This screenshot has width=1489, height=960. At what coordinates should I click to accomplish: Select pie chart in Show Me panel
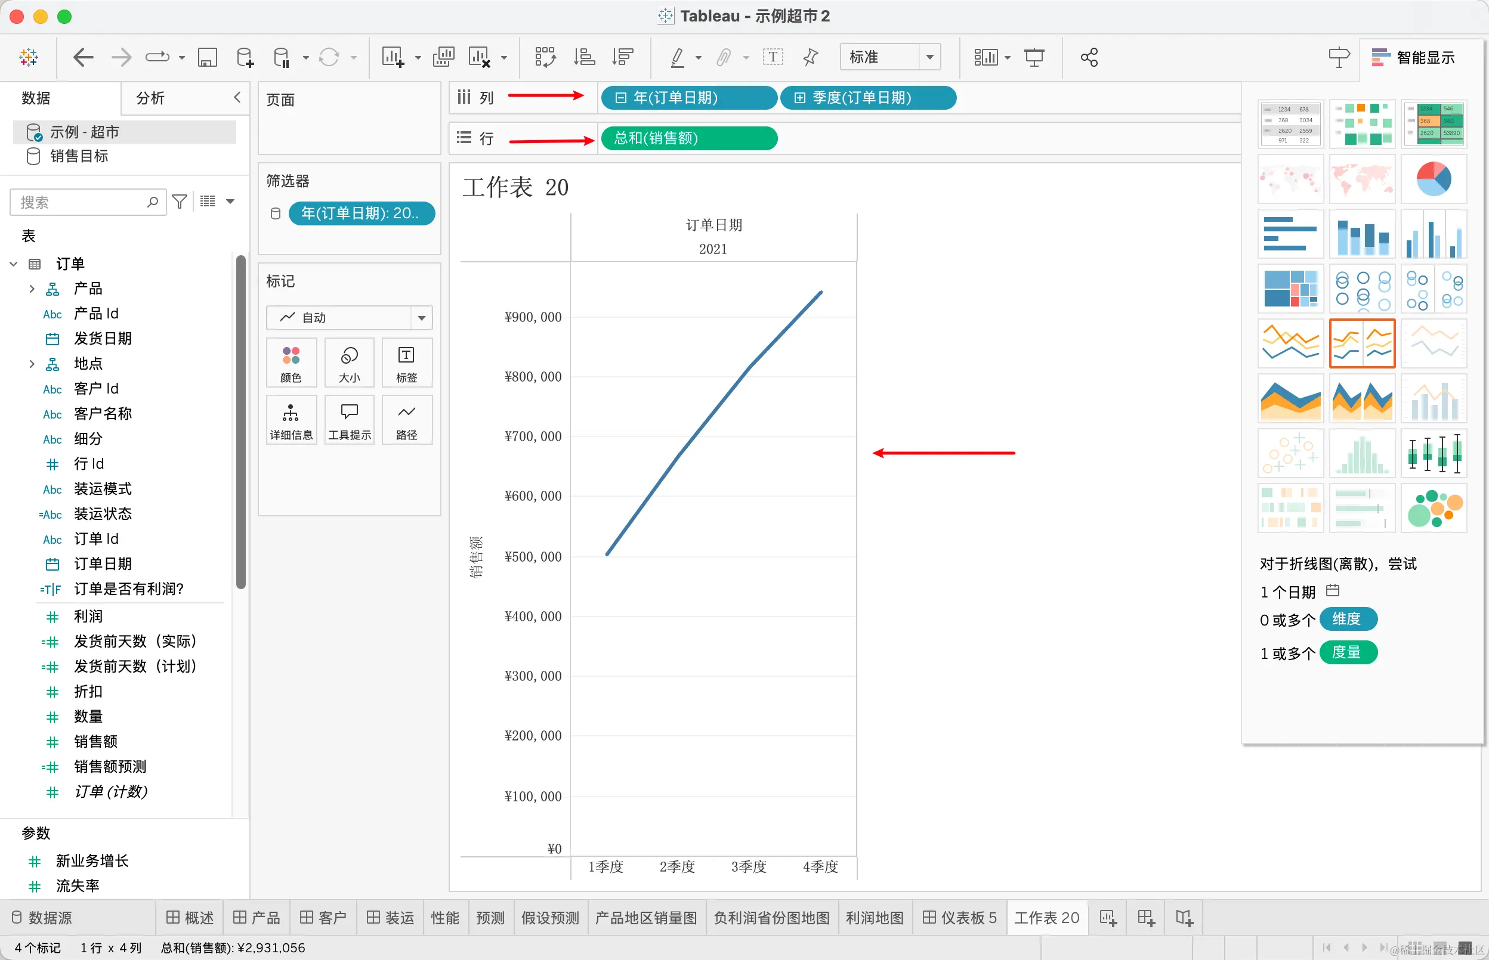1433,179
